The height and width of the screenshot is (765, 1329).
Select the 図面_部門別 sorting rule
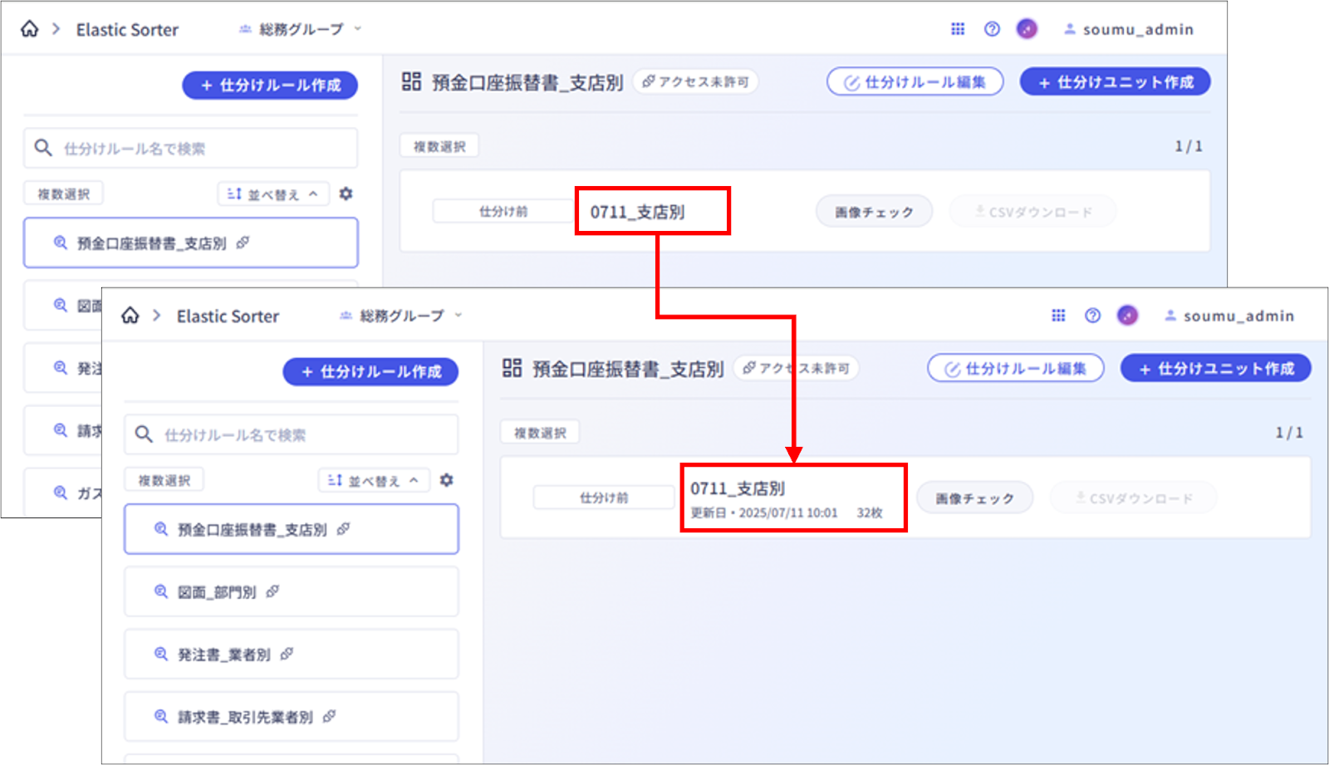click(x=217, y=592)
